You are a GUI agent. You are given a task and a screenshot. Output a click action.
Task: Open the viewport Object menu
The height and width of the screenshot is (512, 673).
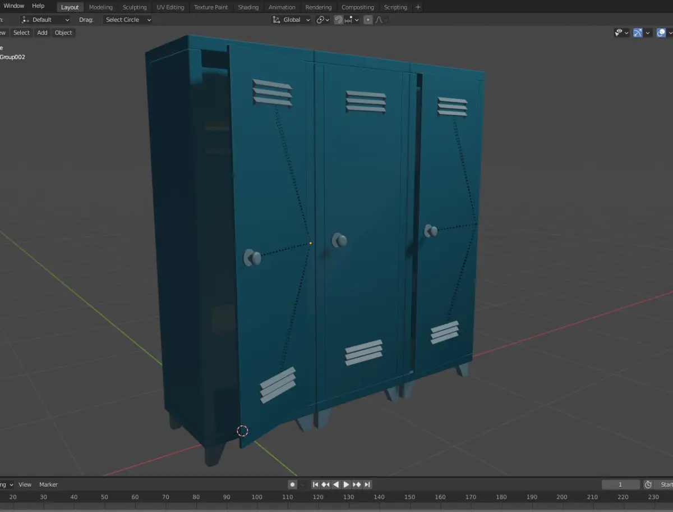pyautogui.click(x=63, y=33)
